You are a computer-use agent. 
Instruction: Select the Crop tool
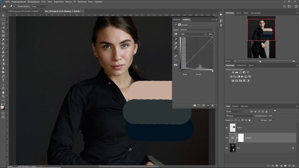click(3, 32)
